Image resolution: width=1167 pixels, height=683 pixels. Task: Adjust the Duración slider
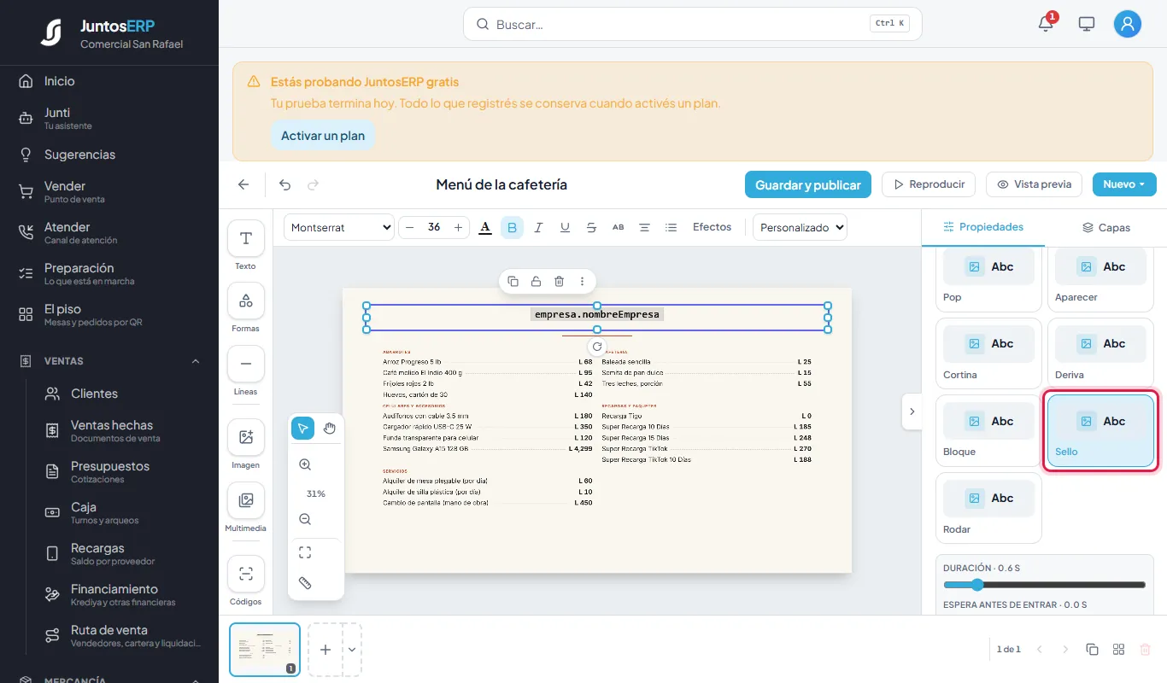[1044, 585]
